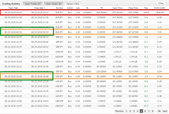Click open price 131.96600

[x=117, y=37]
